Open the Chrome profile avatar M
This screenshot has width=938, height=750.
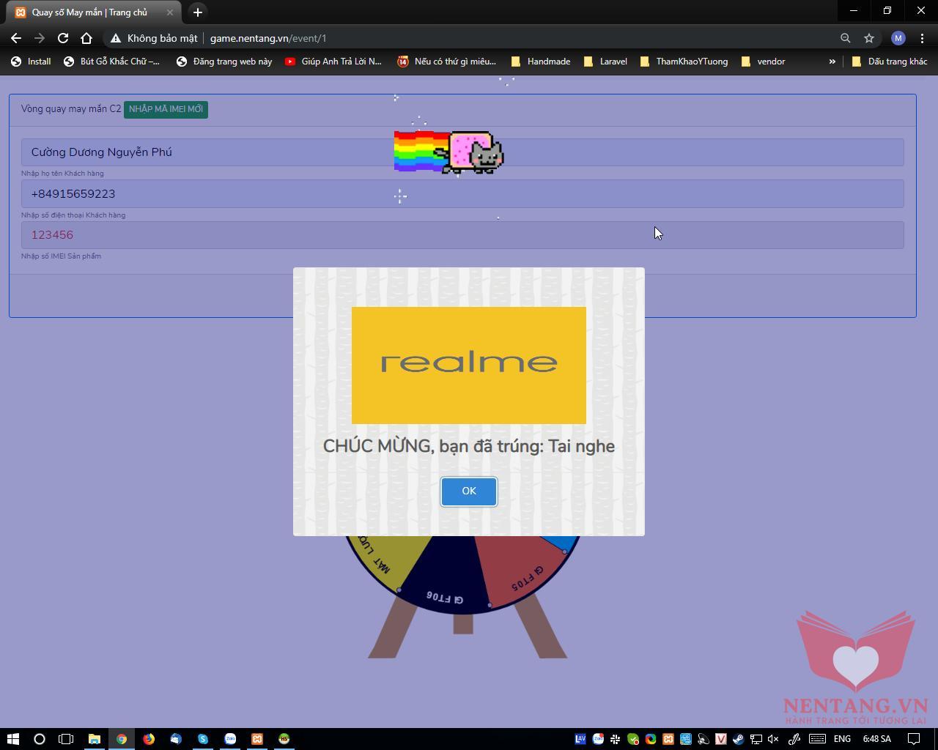[898, 38]
